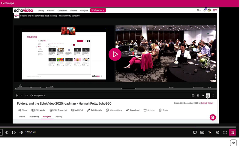Click Edit Details
Image resolution: width=240 pixels, height=146 pixels.
[x=94, y=110]
